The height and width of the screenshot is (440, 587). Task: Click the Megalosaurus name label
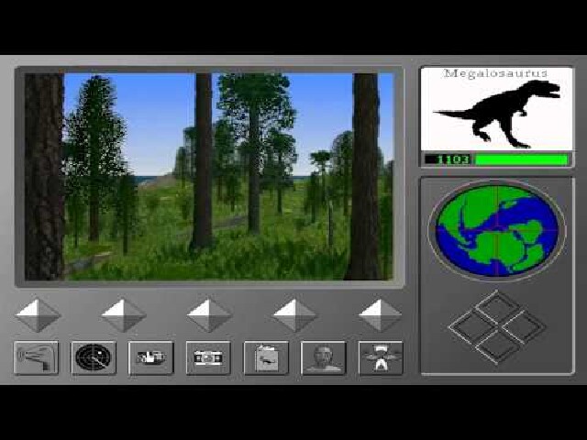[x=496, y=73]
